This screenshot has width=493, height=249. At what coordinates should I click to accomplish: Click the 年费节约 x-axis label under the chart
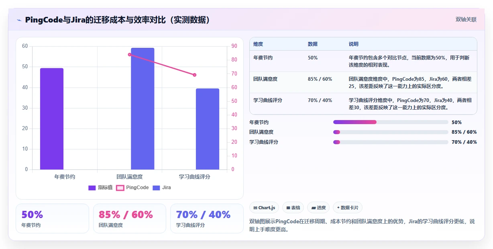click(65, 177)
